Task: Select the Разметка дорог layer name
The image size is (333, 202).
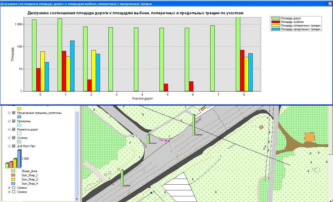Action: point(28,129)
